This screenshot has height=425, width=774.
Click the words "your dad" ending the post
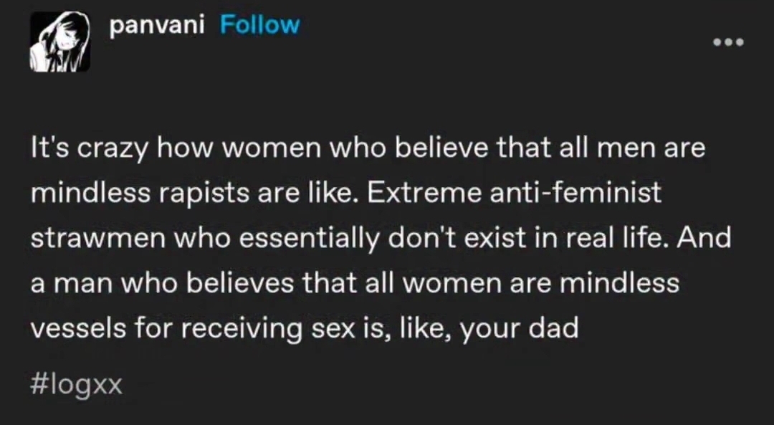pyautogui.click(x=519, y=330)
